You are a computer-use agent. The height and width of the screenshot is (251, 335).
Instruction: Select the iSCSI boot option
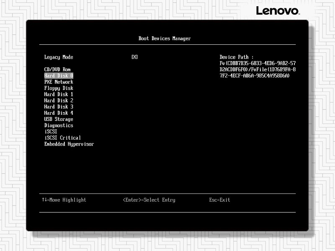[x=51, y=132]
